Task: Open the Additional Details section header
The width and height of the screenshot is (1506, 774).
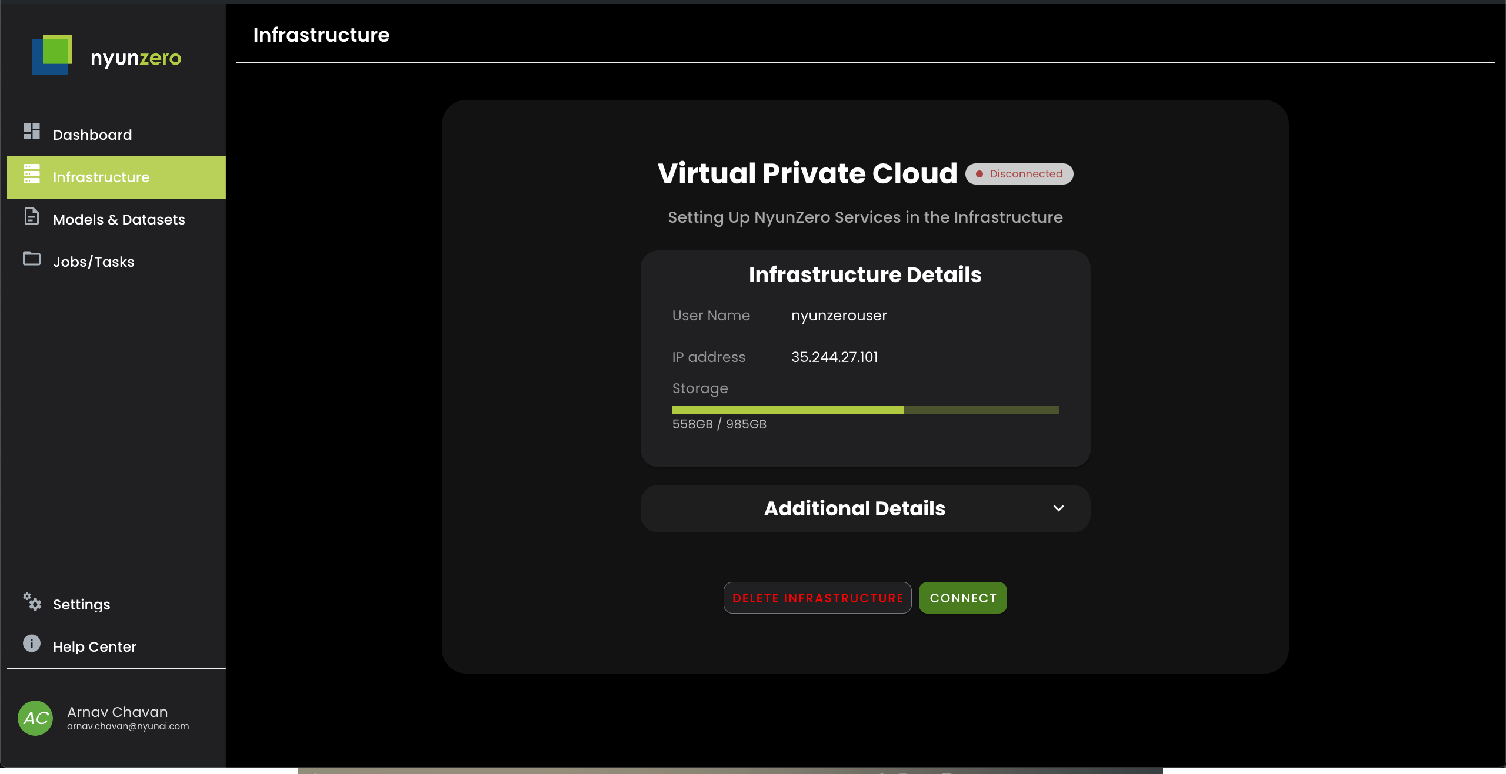Action: tap(854, 509)
